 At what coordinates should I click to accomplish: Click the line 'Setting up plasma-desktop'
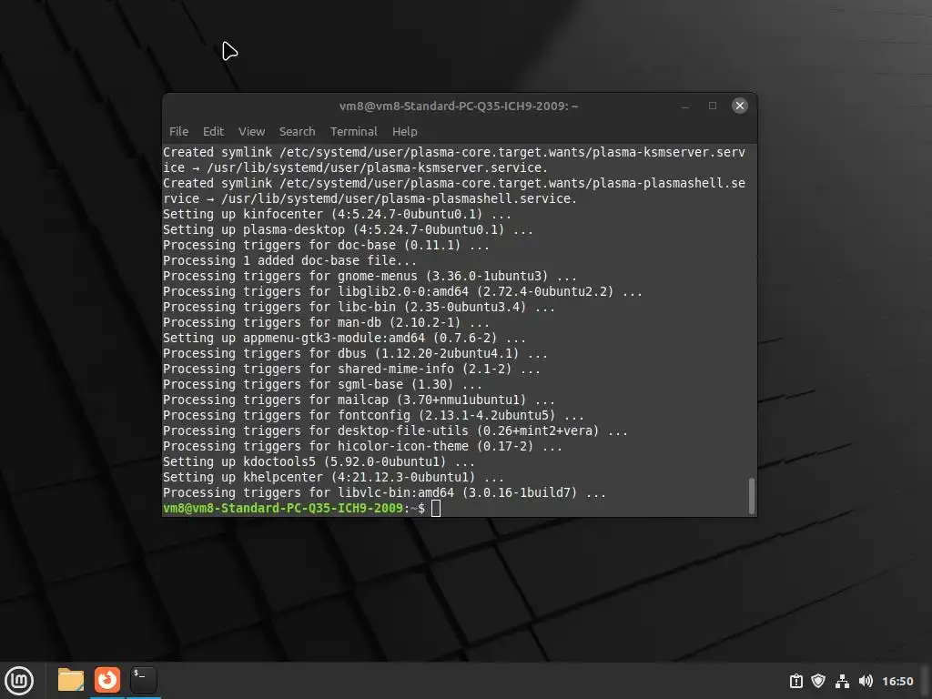[x=348, y=229]
